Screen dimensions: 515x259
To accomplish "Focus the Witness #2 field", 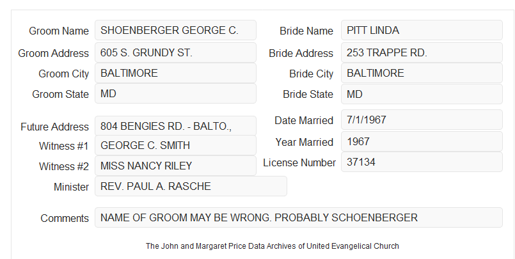I will click(x=175, y=166).
